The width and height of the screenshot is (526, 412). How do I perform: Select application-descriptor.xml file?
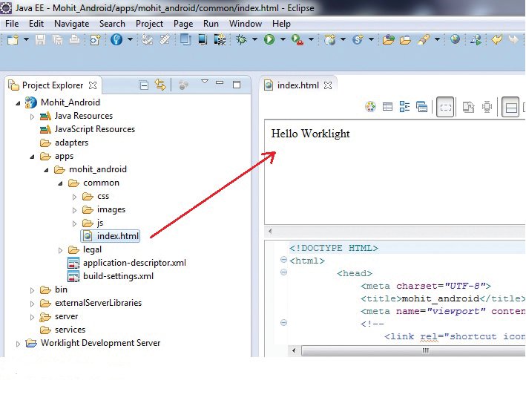[134, 263]
